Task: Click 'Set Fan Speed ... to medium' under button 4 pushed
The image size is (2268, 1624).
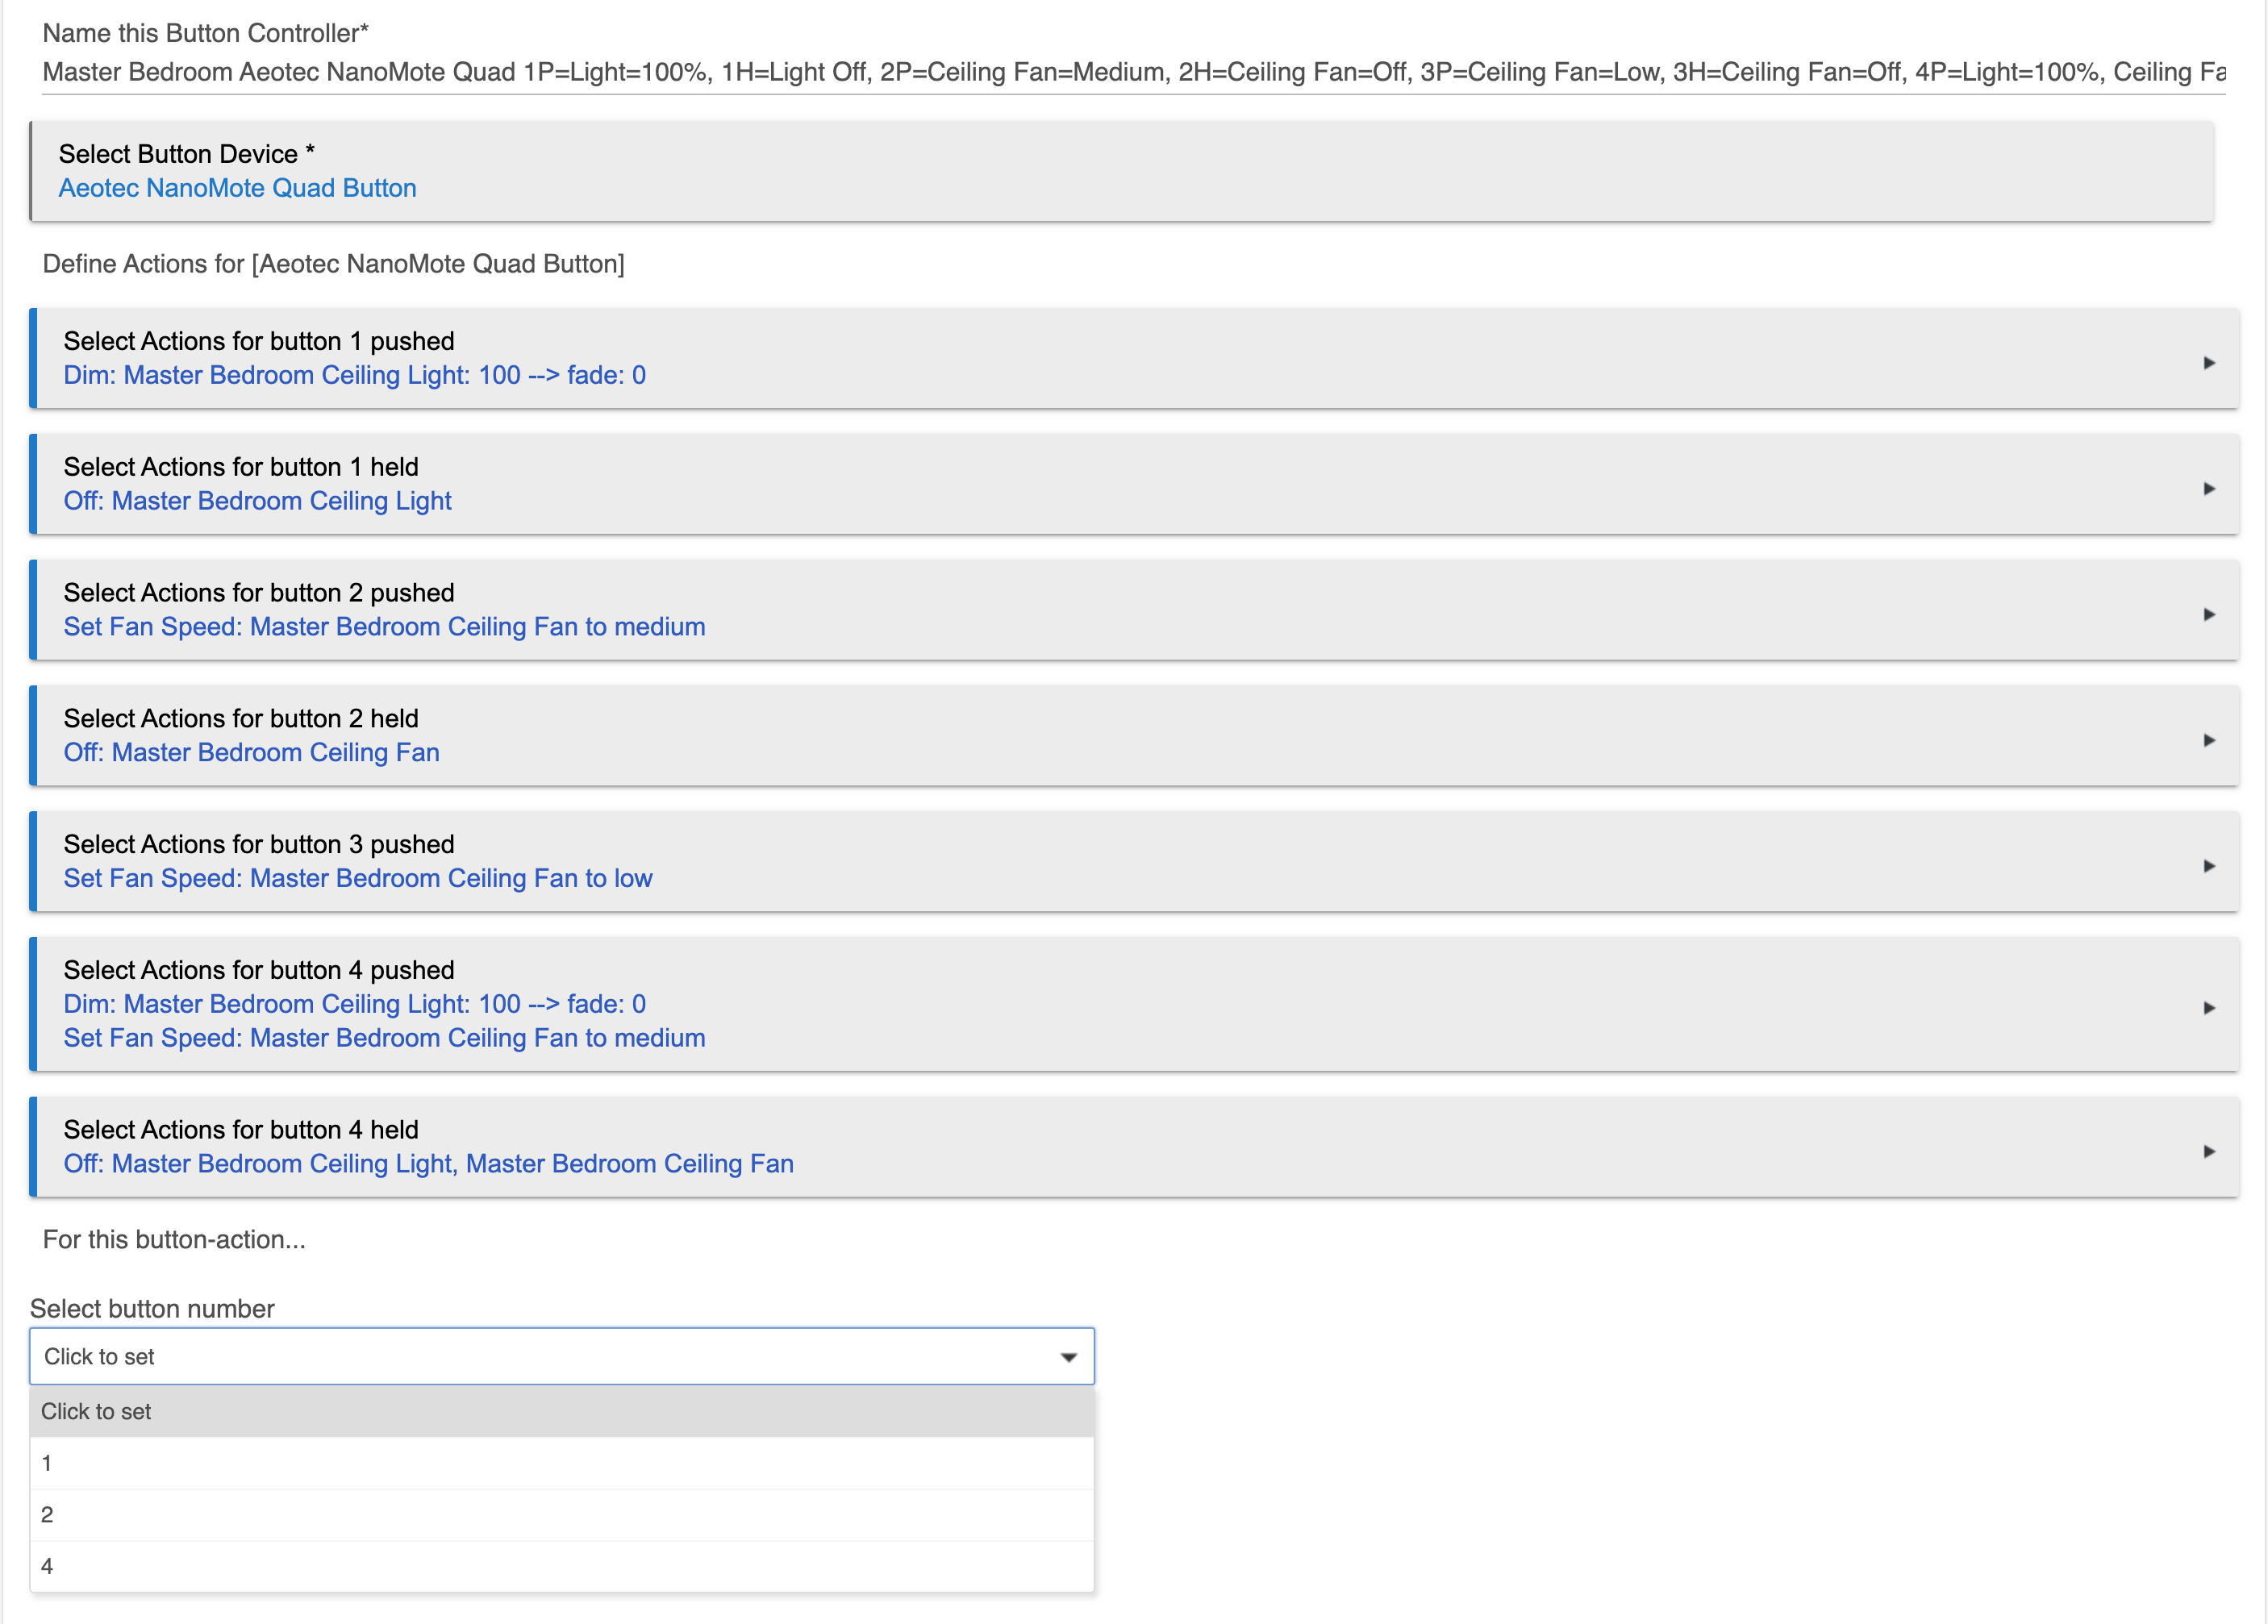Action: point(385,1038)
